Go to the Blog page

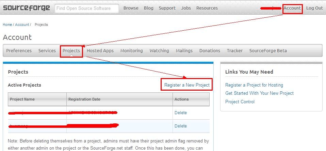[148, 8]
